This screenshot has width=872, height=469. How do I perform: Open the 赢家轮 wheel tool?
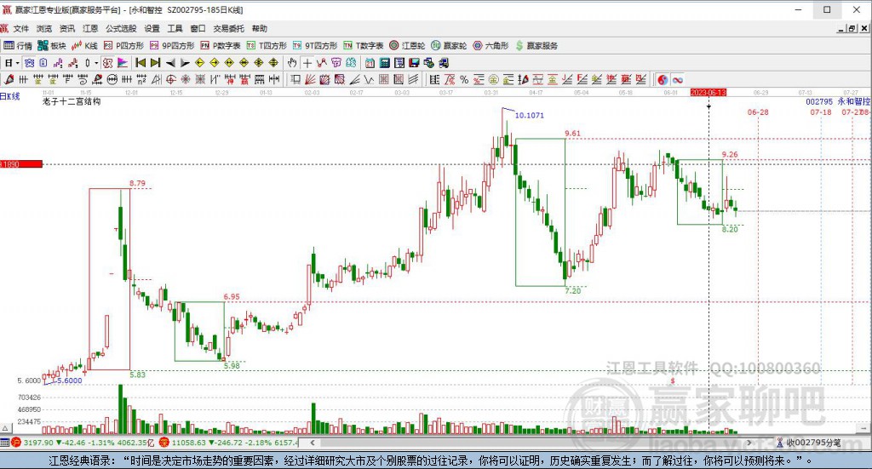click(x=449, y=46)
